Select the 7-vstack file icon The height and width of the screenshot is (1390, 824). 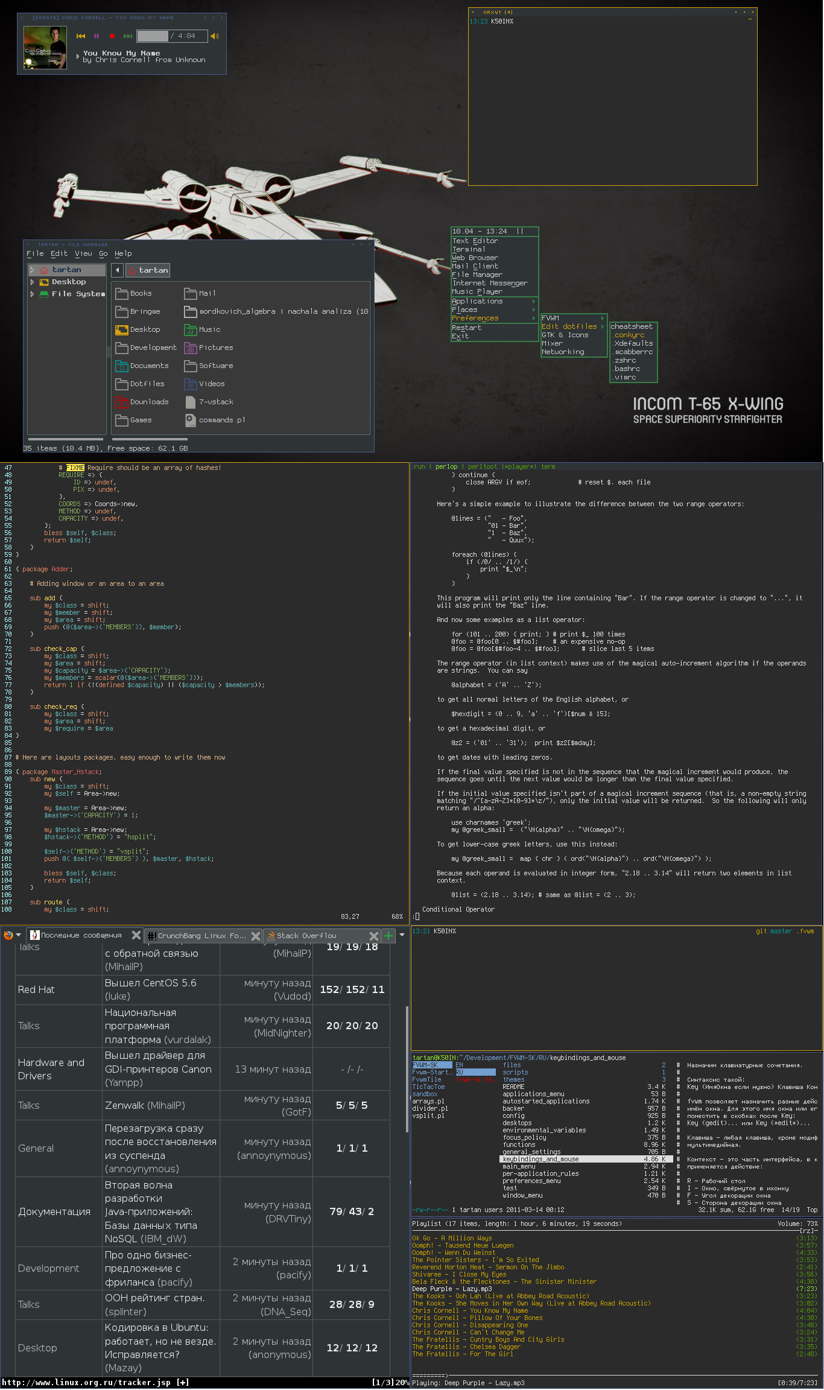pos(191,402)
